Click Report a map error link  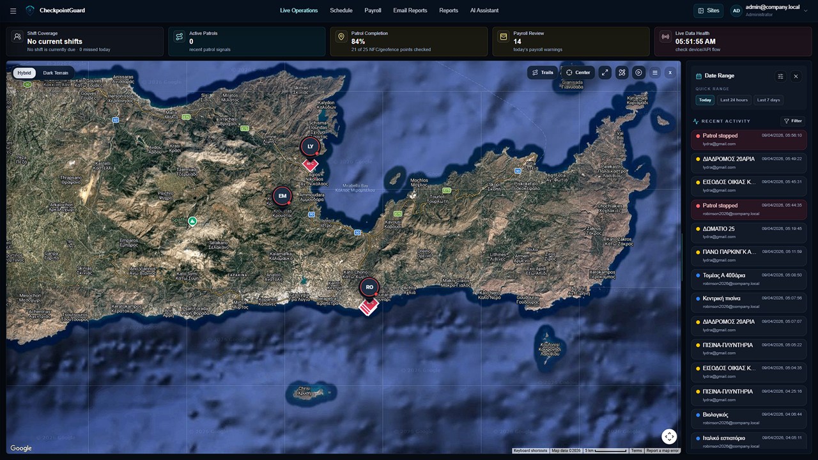click(662, 450)
